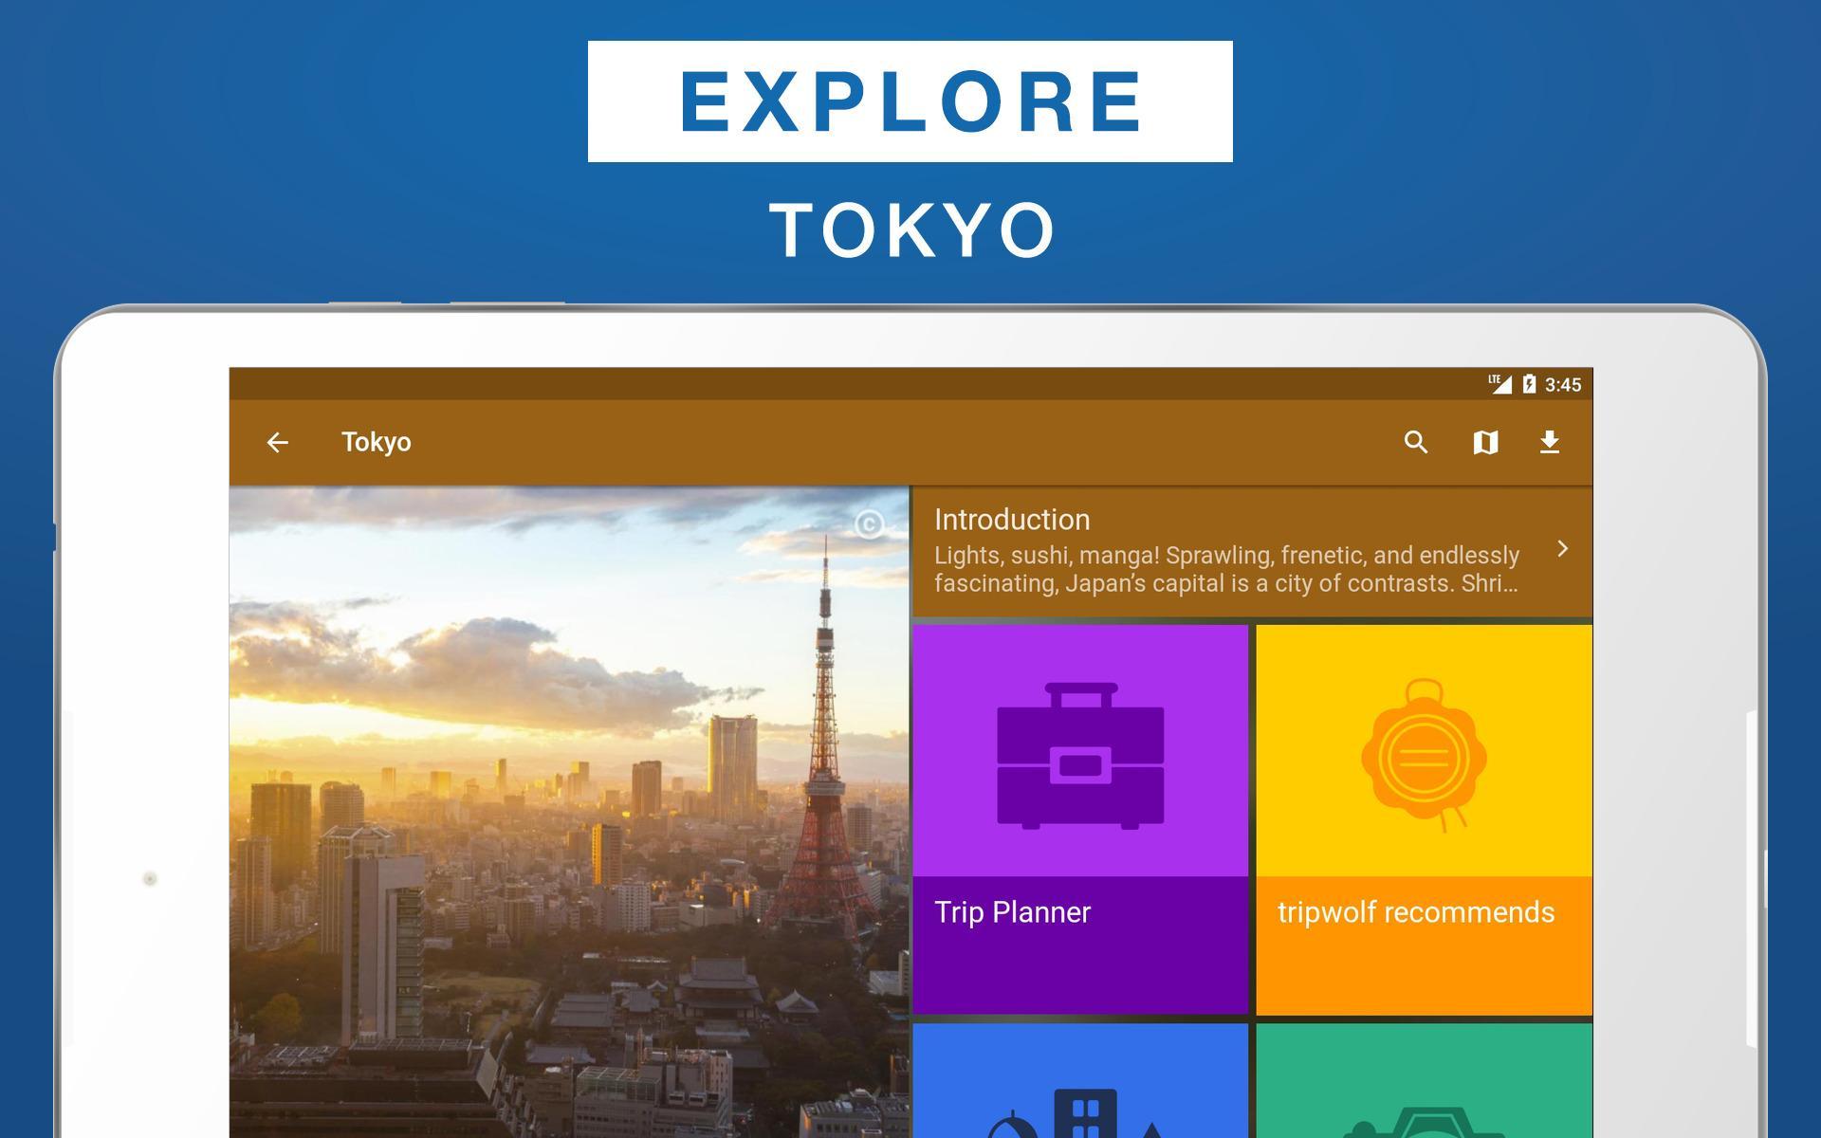Read the Introduction preview text

(x=1226, y=569)
